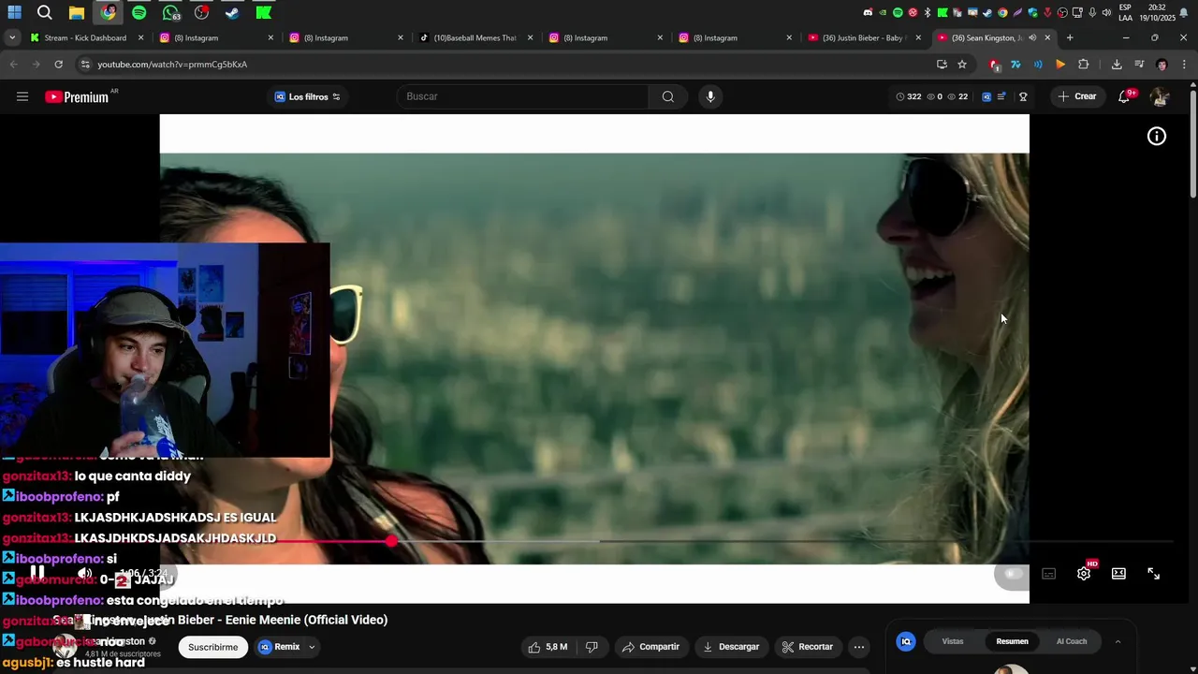Enter fullscreen on the video player
The image size is (1198, 674).
coord(1154,574)
